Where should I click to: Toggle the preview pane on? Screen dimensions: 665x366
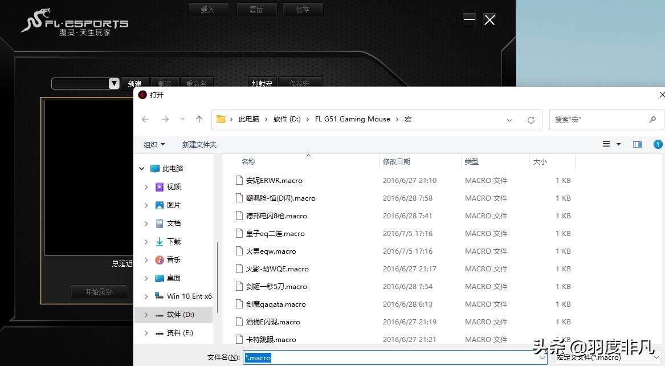click(x=637, y=144)
